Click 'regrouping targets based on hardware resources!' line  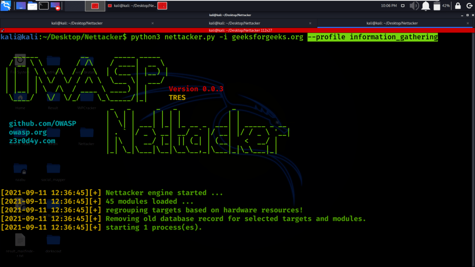pyautogui.click(x=204, y=210)
